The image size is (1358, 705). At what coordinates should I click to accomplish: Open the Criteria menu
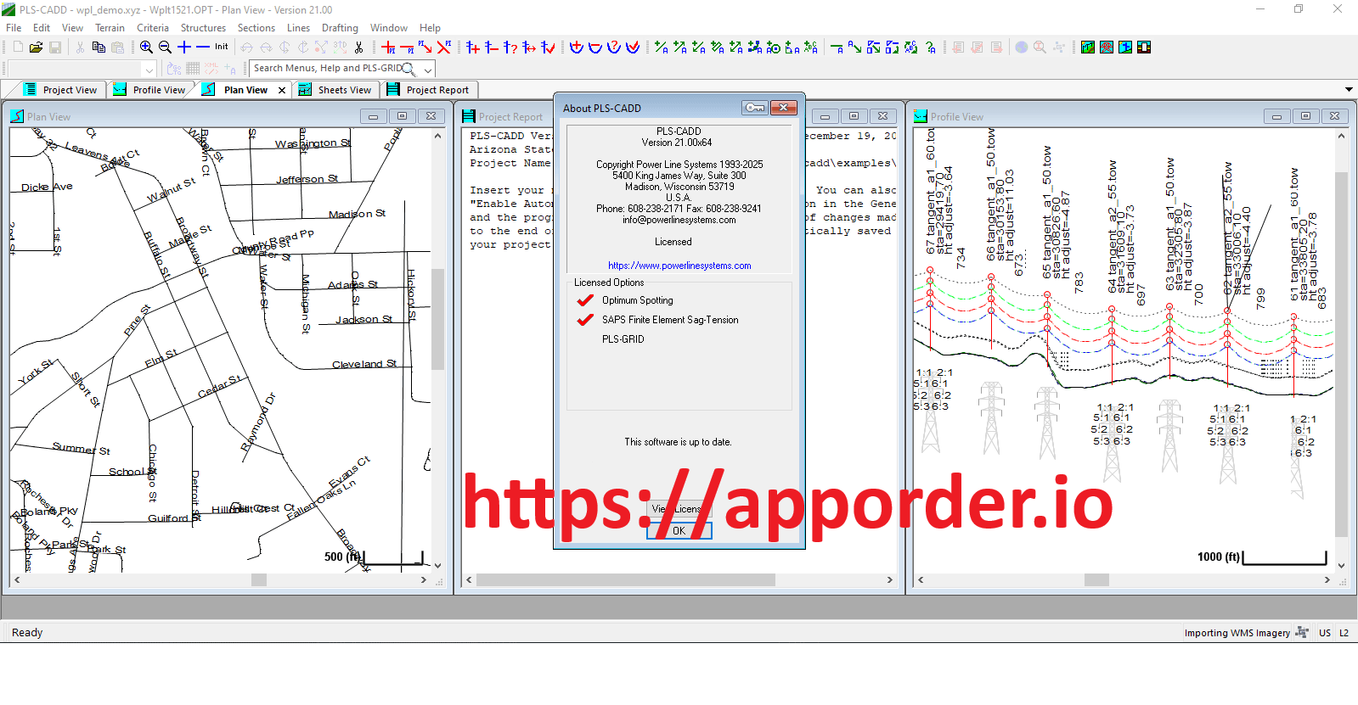coord(153,28)
